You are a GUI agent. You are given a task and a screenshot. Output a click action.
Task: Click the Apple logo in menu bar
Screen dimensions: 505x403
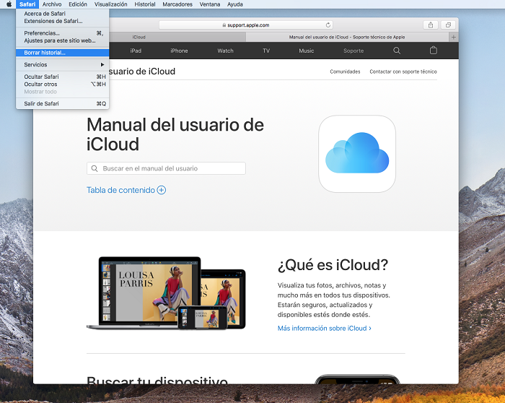9,4
